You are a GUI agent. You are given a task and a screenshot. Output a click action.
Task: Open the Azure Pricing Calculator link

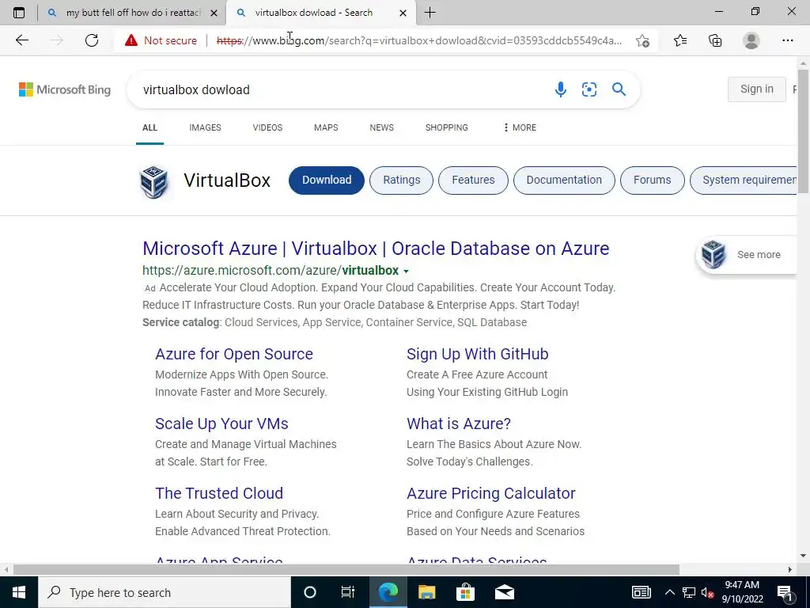tap(490, 494)
